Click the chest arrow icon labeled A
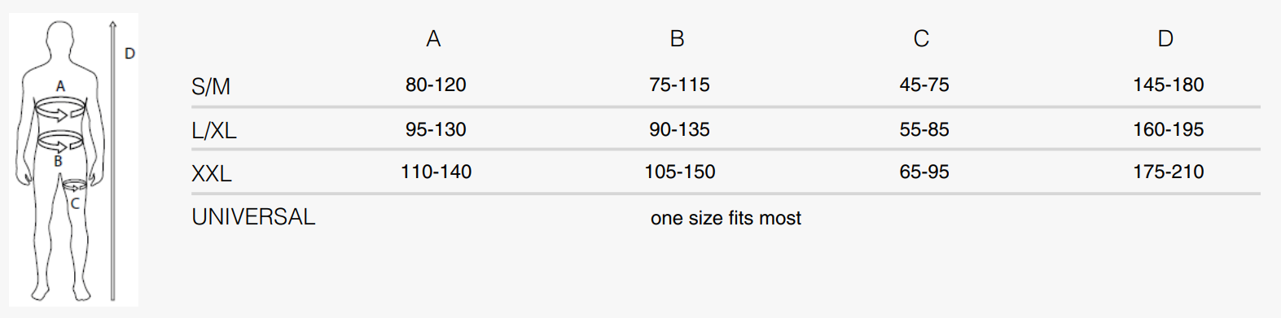This screenshot has height=318, width=1281. tap(61, 108)
